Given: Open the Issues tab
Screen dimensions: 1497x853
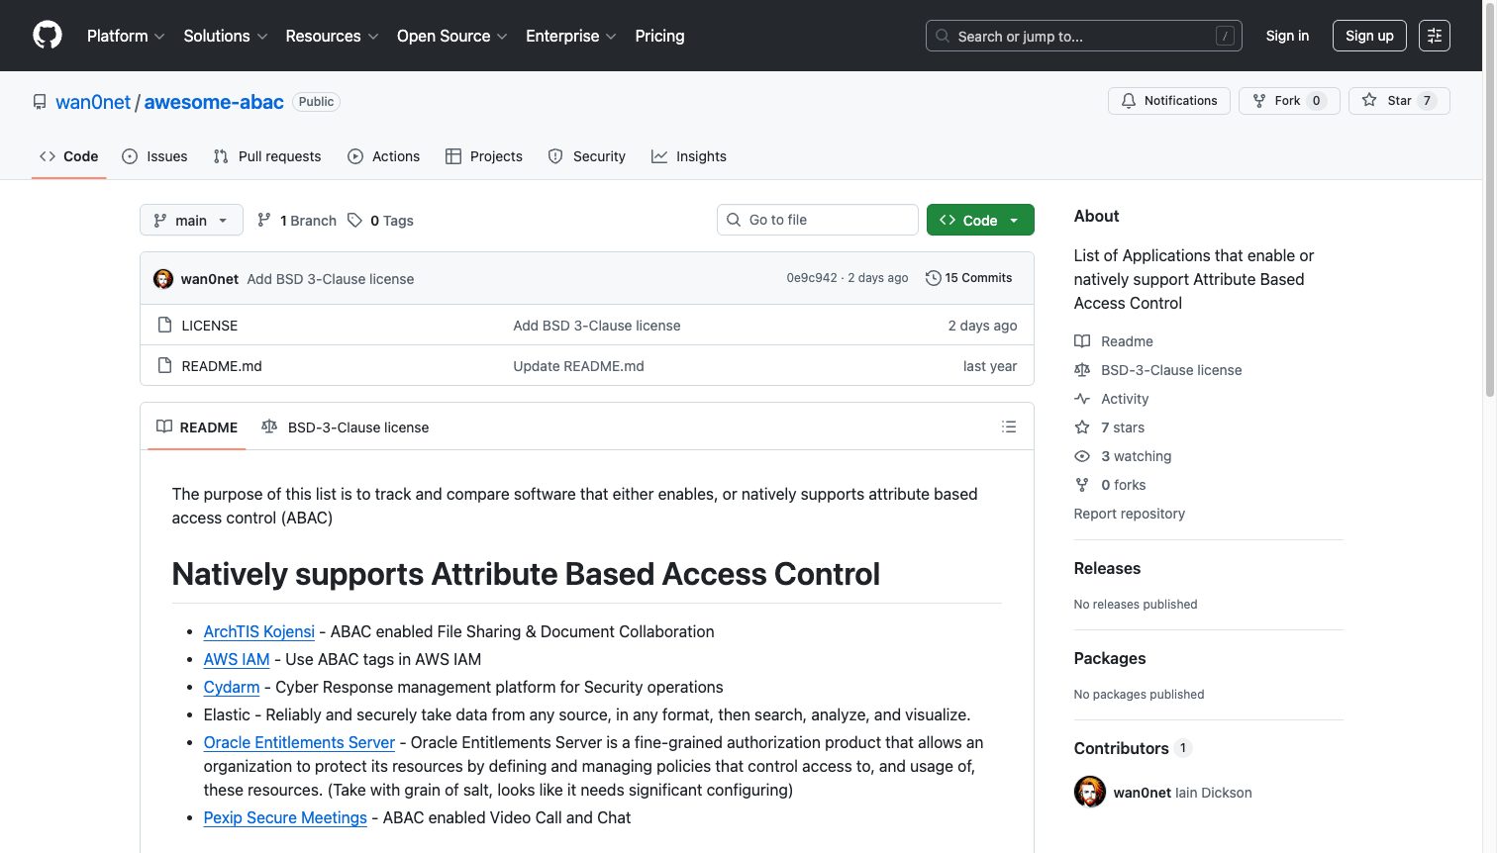Looking at the screenshot, I should [154, 156].
